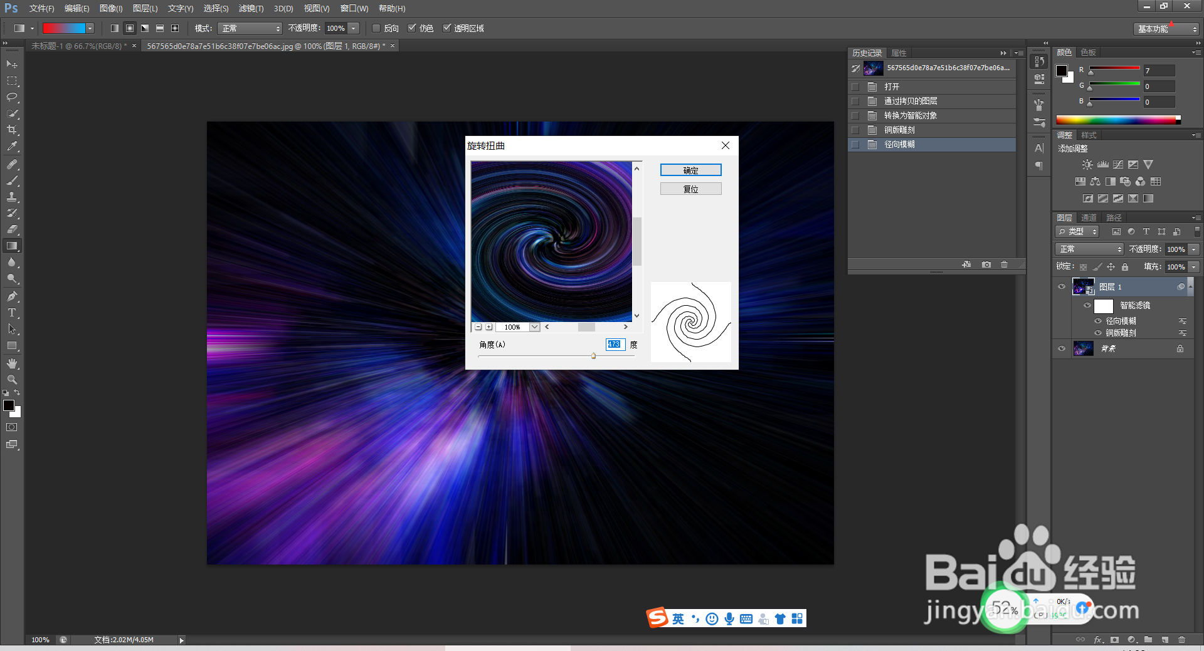The height and width of the screenshot is (651, 1204).
Task: Open layer blend mode 正常 dropdown
Action: point(1089,249)
